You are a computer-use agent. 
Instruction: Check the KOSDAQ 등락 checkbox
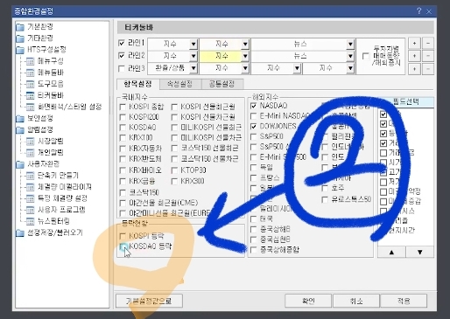123,246
